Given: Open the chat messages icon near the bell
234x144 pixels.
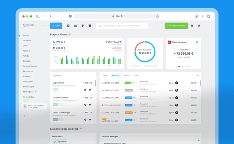Looking at the screenshot, I should point(192,26).
